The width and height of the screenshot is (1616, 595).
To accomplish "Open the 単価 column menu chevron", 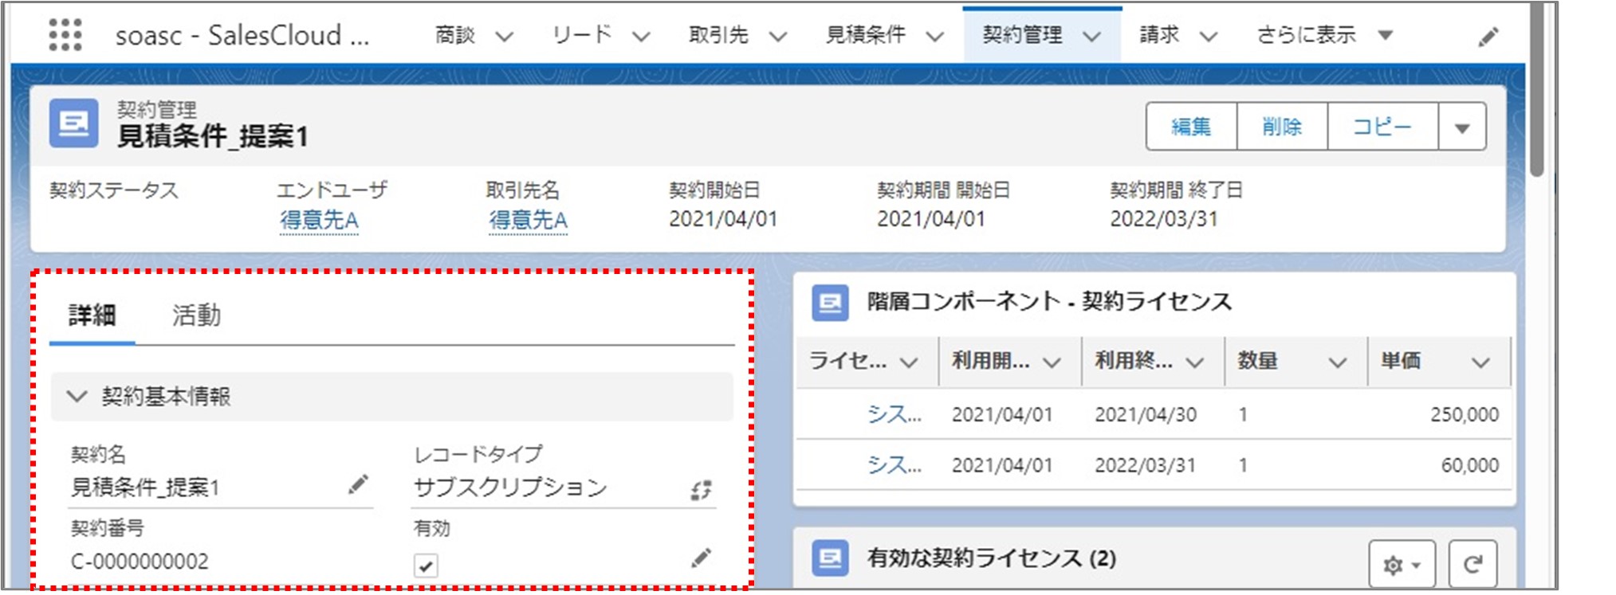I will pos(1480,362).
